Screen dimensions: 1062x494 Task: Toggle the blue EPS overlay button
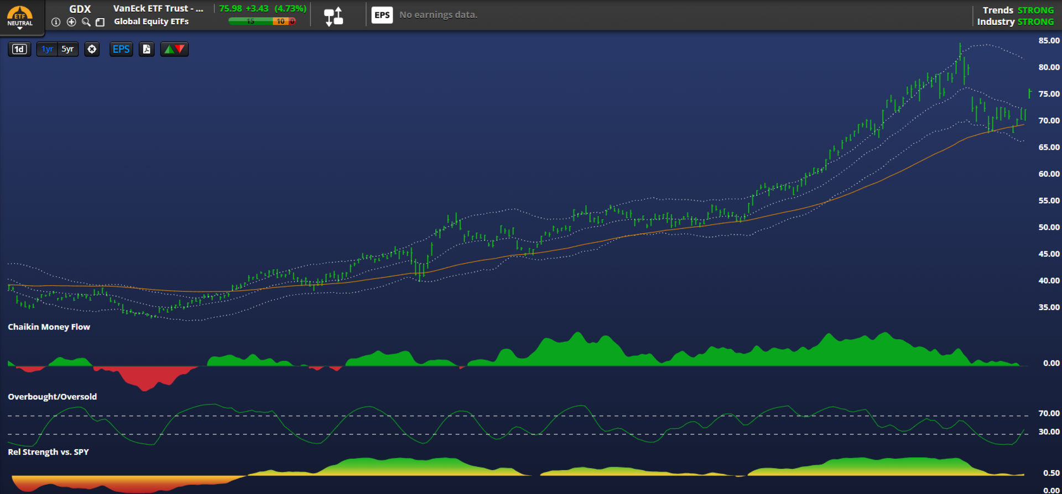tap(121, 49)
